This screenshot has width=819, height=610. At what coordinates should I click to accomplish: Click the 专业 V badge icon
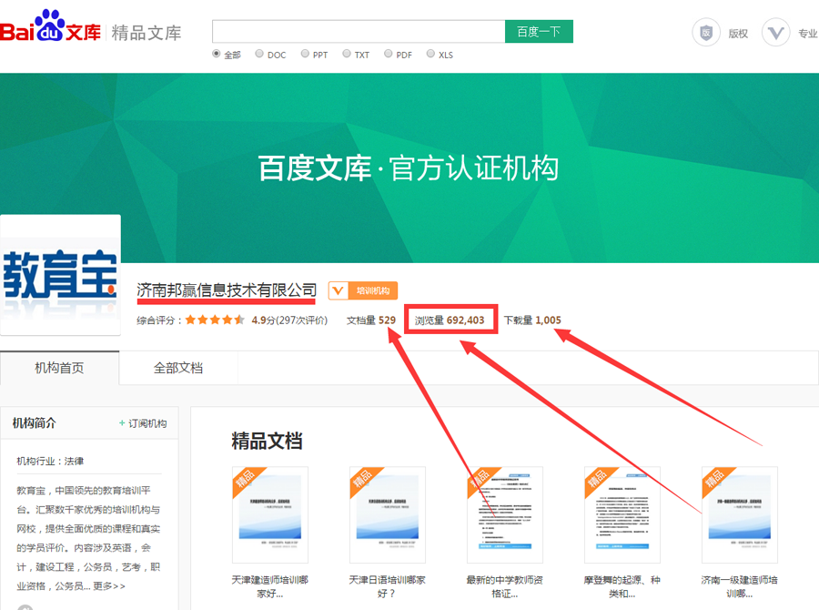(x=775, y=33)
